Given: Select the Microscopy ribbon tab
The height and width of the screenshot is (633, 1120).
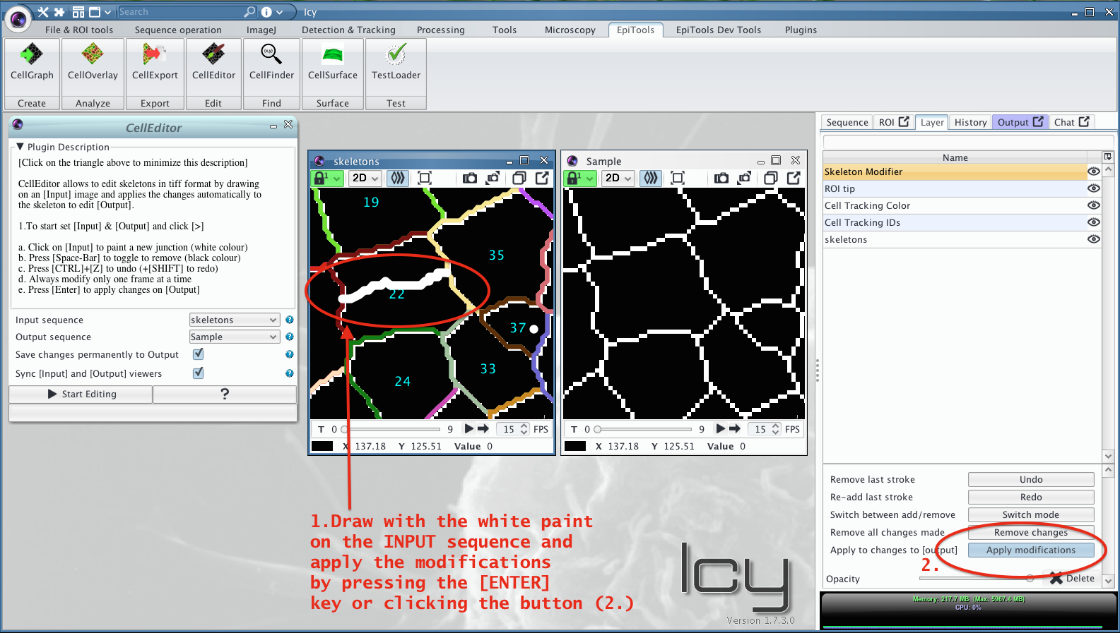Looking at the screenshot, I should pos(570,30).
